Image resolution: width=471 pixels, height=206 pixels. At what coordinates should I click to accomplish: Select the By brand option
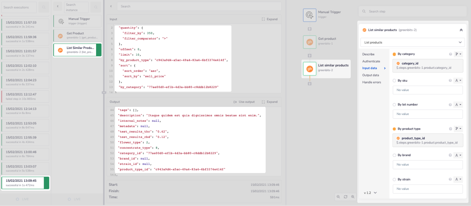394,155
